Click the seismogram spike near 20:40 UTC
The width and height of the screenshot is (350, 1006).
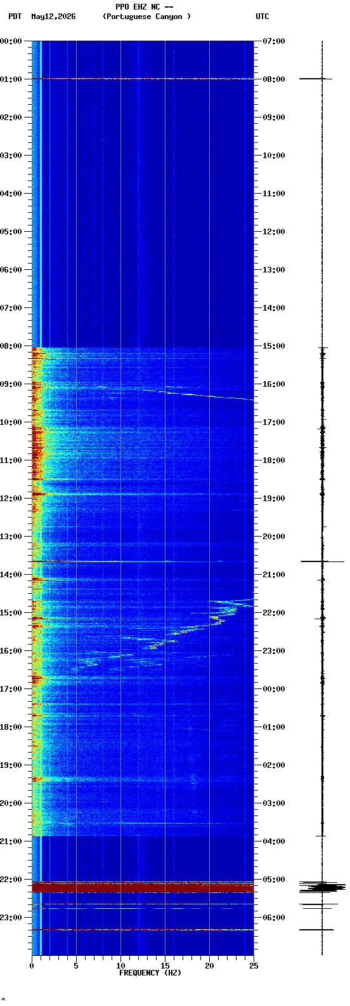pyautogui.click(x=322, y=561)
